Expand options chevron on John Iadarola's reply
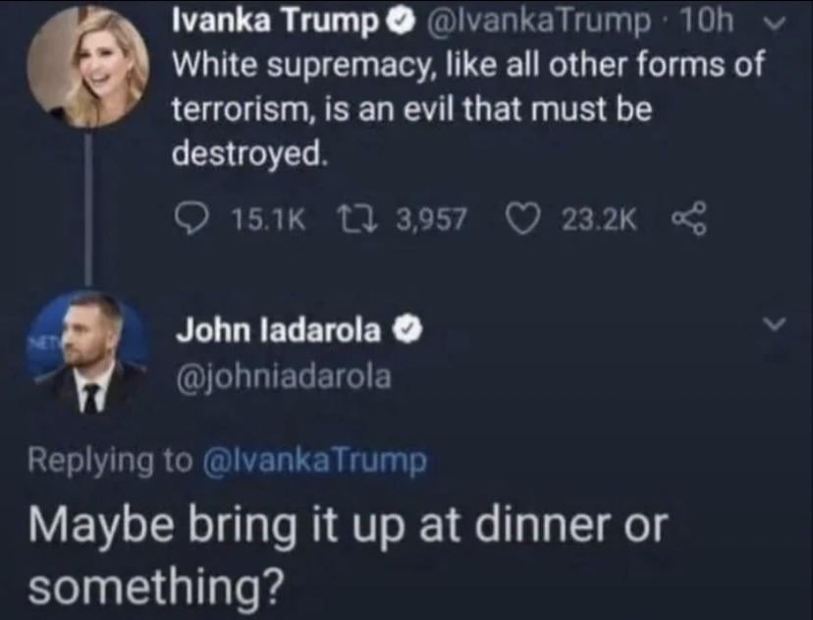This screenshot has height=620, width=813. [775, 325]
